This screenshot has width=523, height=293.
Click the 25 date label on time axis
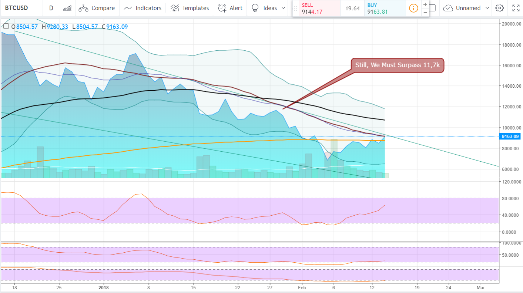tap(59, 287)
